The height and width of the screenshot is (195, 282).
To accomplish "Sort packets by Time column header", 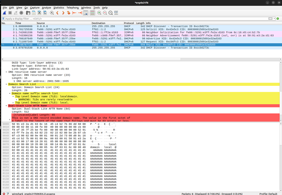I will 25,23.
